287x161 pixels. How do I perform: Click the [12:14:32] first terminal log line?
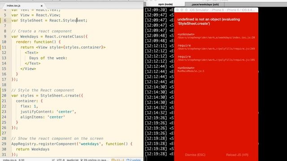coord(159,107)
